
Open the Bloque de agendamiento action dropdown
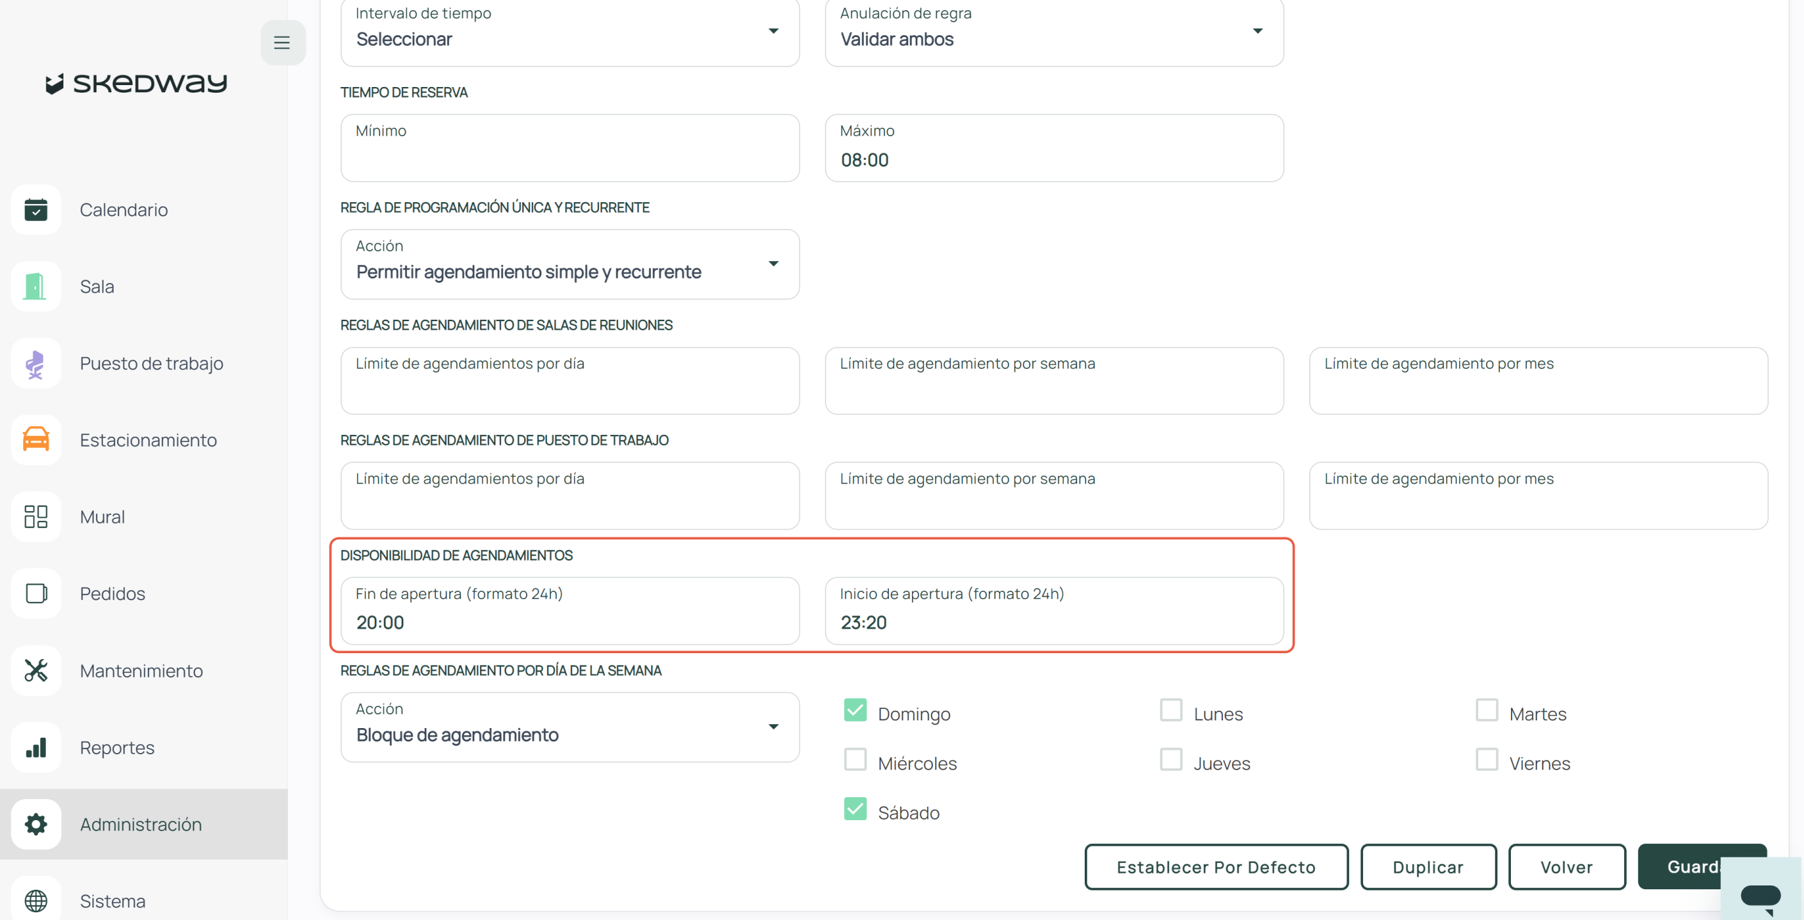pyautogui.click(x=570, y=727)
